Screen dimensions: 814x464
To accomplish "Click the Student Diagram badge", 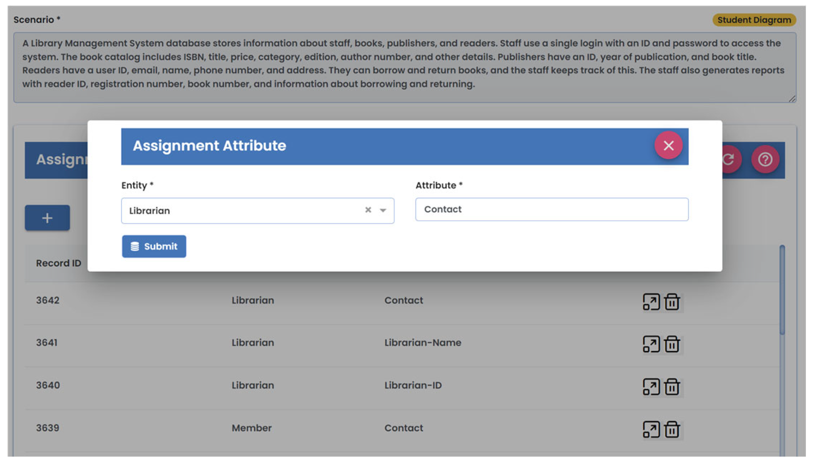I will click(754, 20).
